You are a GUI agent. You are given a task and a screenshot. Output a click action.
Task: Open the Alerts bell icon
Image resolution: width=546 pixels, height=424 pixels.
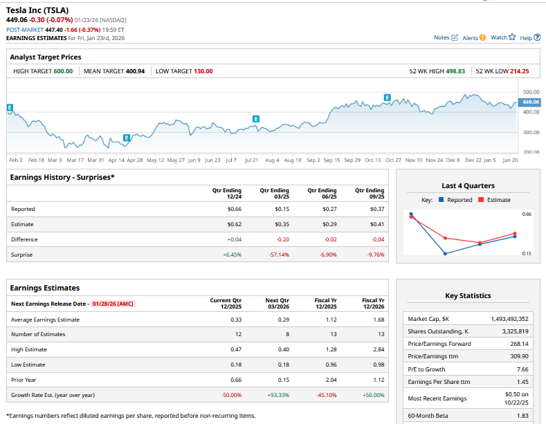click(x=482, y=37)
